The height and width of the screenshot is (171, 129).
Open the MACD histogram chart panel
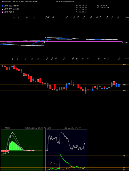click(22, 150)
